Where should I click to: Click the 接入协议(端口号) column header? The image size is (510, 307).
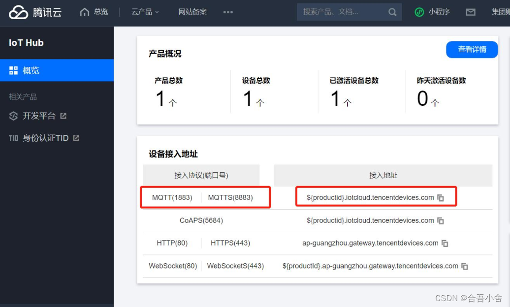201,175
